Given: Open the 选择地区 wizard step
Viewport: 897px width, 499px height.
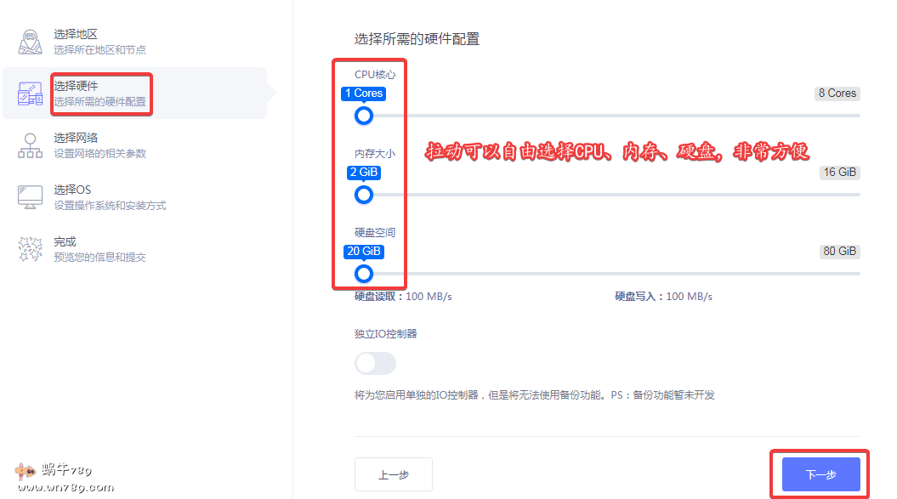Looking at the screenshot, I should tap(76, 35).
